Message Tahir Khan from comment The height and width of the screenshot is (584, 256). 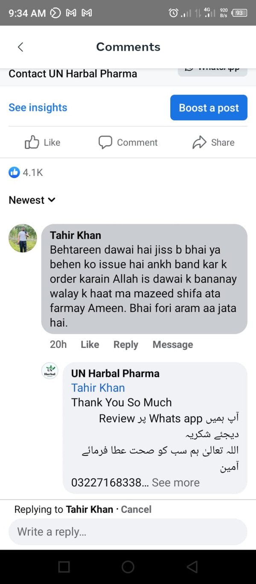(x=172, y=345)
